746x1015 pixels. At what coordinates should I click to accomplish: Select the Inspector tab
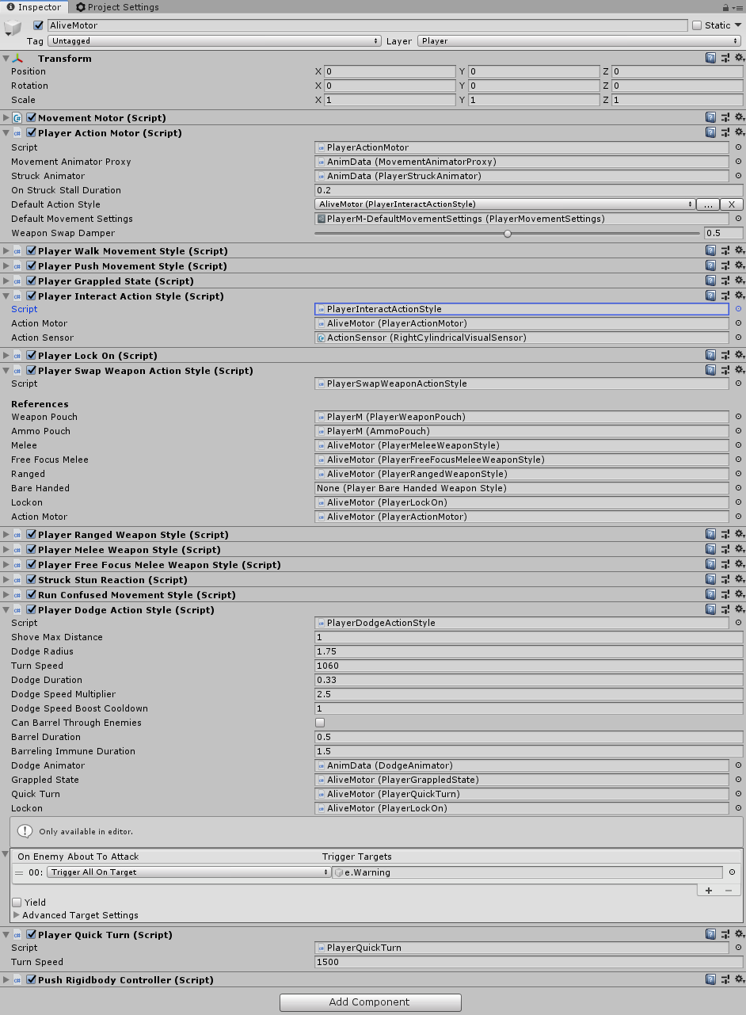(x=34, y=7)
